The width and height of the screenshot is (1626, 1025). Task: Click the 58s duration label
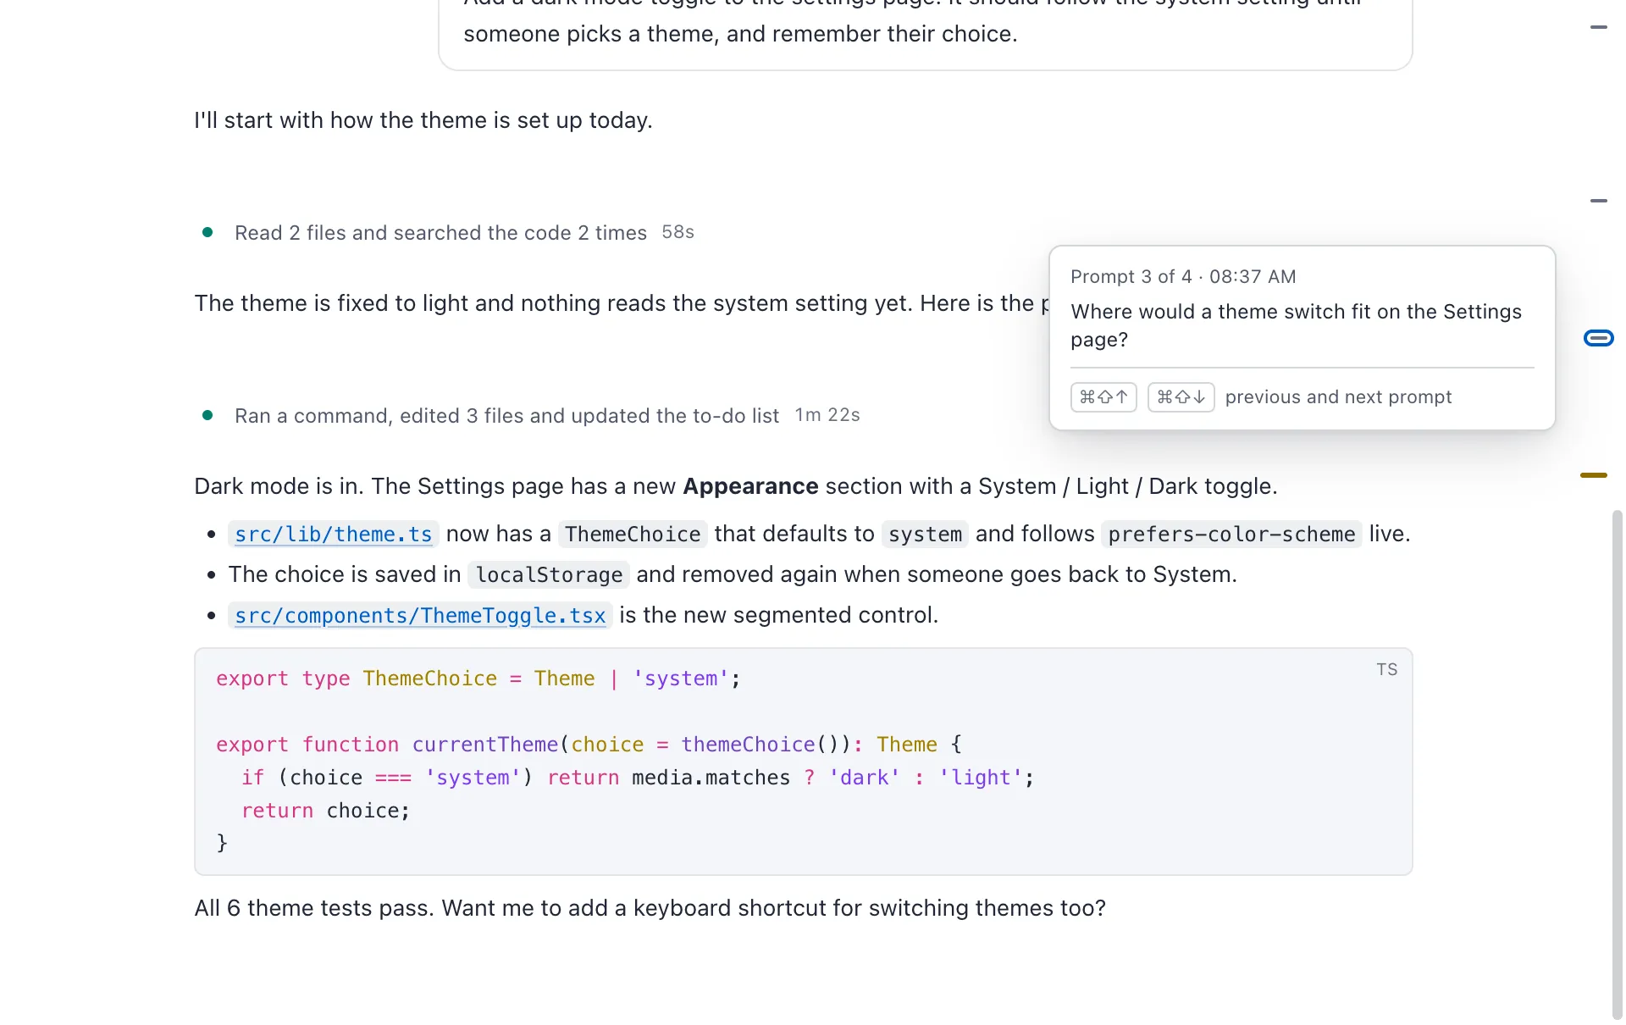pos(677,232)
